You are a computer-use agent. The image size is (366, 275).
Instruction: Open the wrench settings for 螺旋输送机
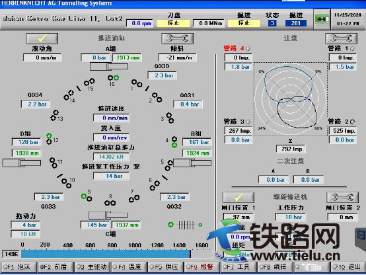342,197
